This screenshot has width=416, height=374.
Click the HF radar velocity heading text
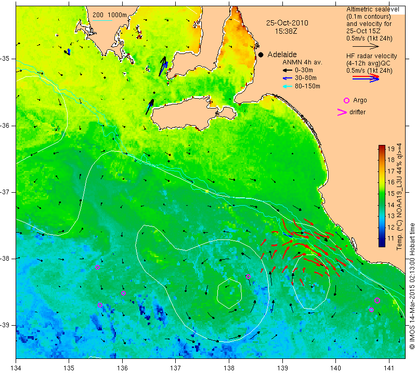point(372,56)
